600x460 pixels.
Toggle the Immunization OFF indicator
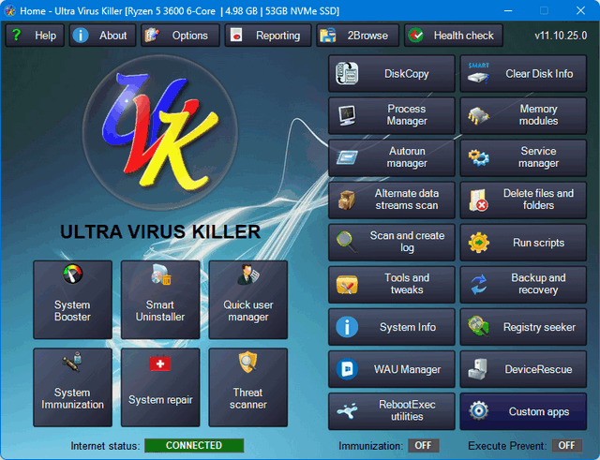(x=424, y=445)
